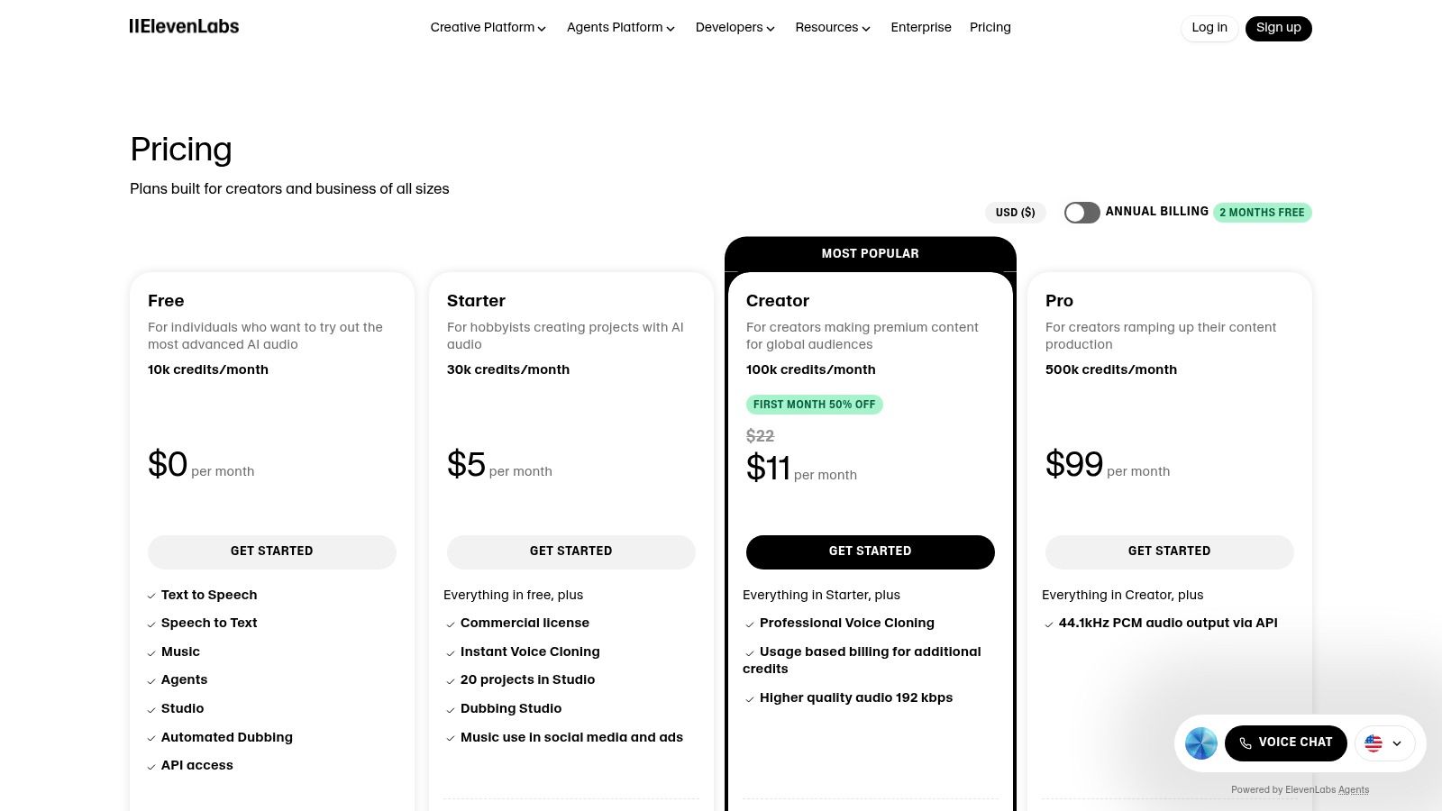Image resolution: width=1442 pixels, height=811 pixels.
Task: Open the Developers menu
Action: coord(735,28)
